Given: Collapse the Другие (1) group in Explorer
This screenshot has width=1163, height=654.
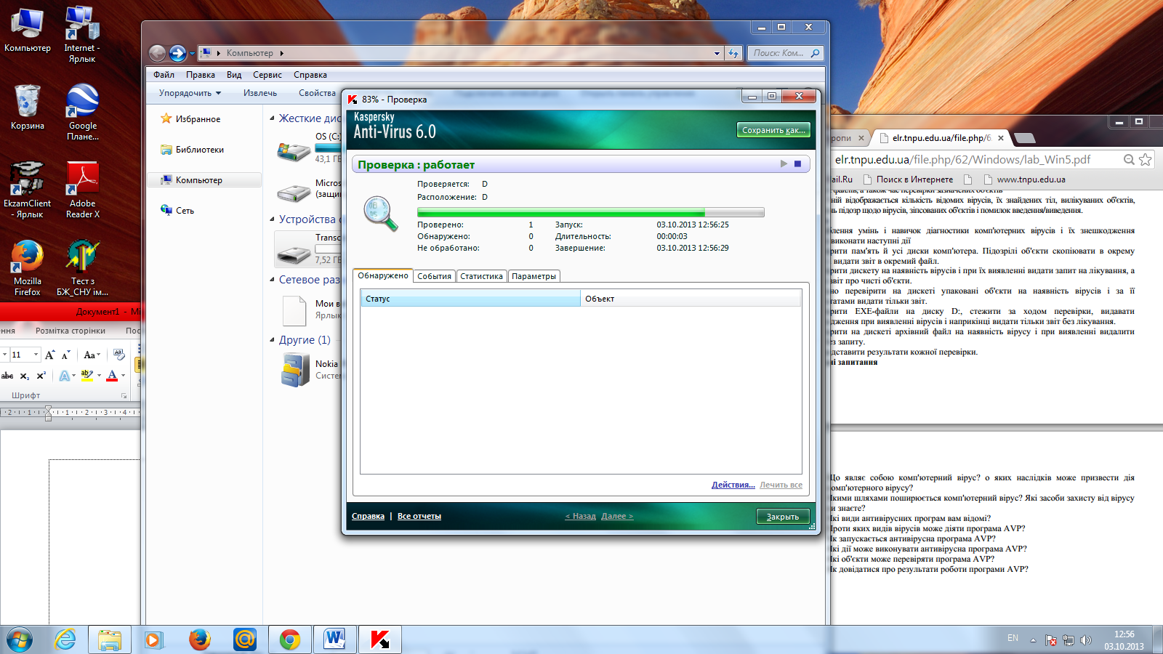Looking at the screenshot, I should click(x=273, y=339).
